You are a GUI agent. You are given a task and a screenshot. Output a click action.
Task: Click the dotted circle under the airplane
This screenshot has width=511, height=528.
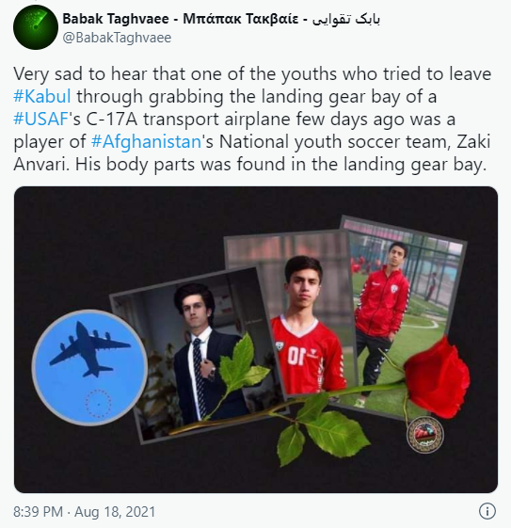point(98,404)
